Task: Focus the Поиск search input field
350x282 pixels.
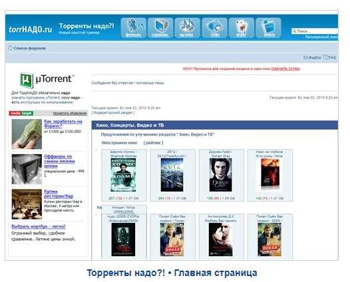Action: click(315, 31)
